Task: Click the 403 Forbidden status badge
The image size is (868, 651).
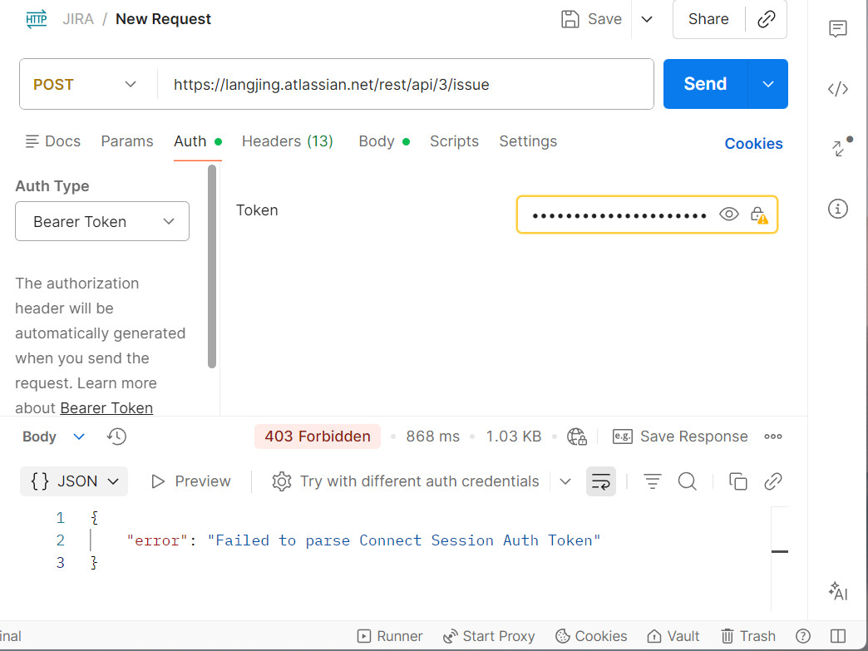Action: (x=318, y=436)
